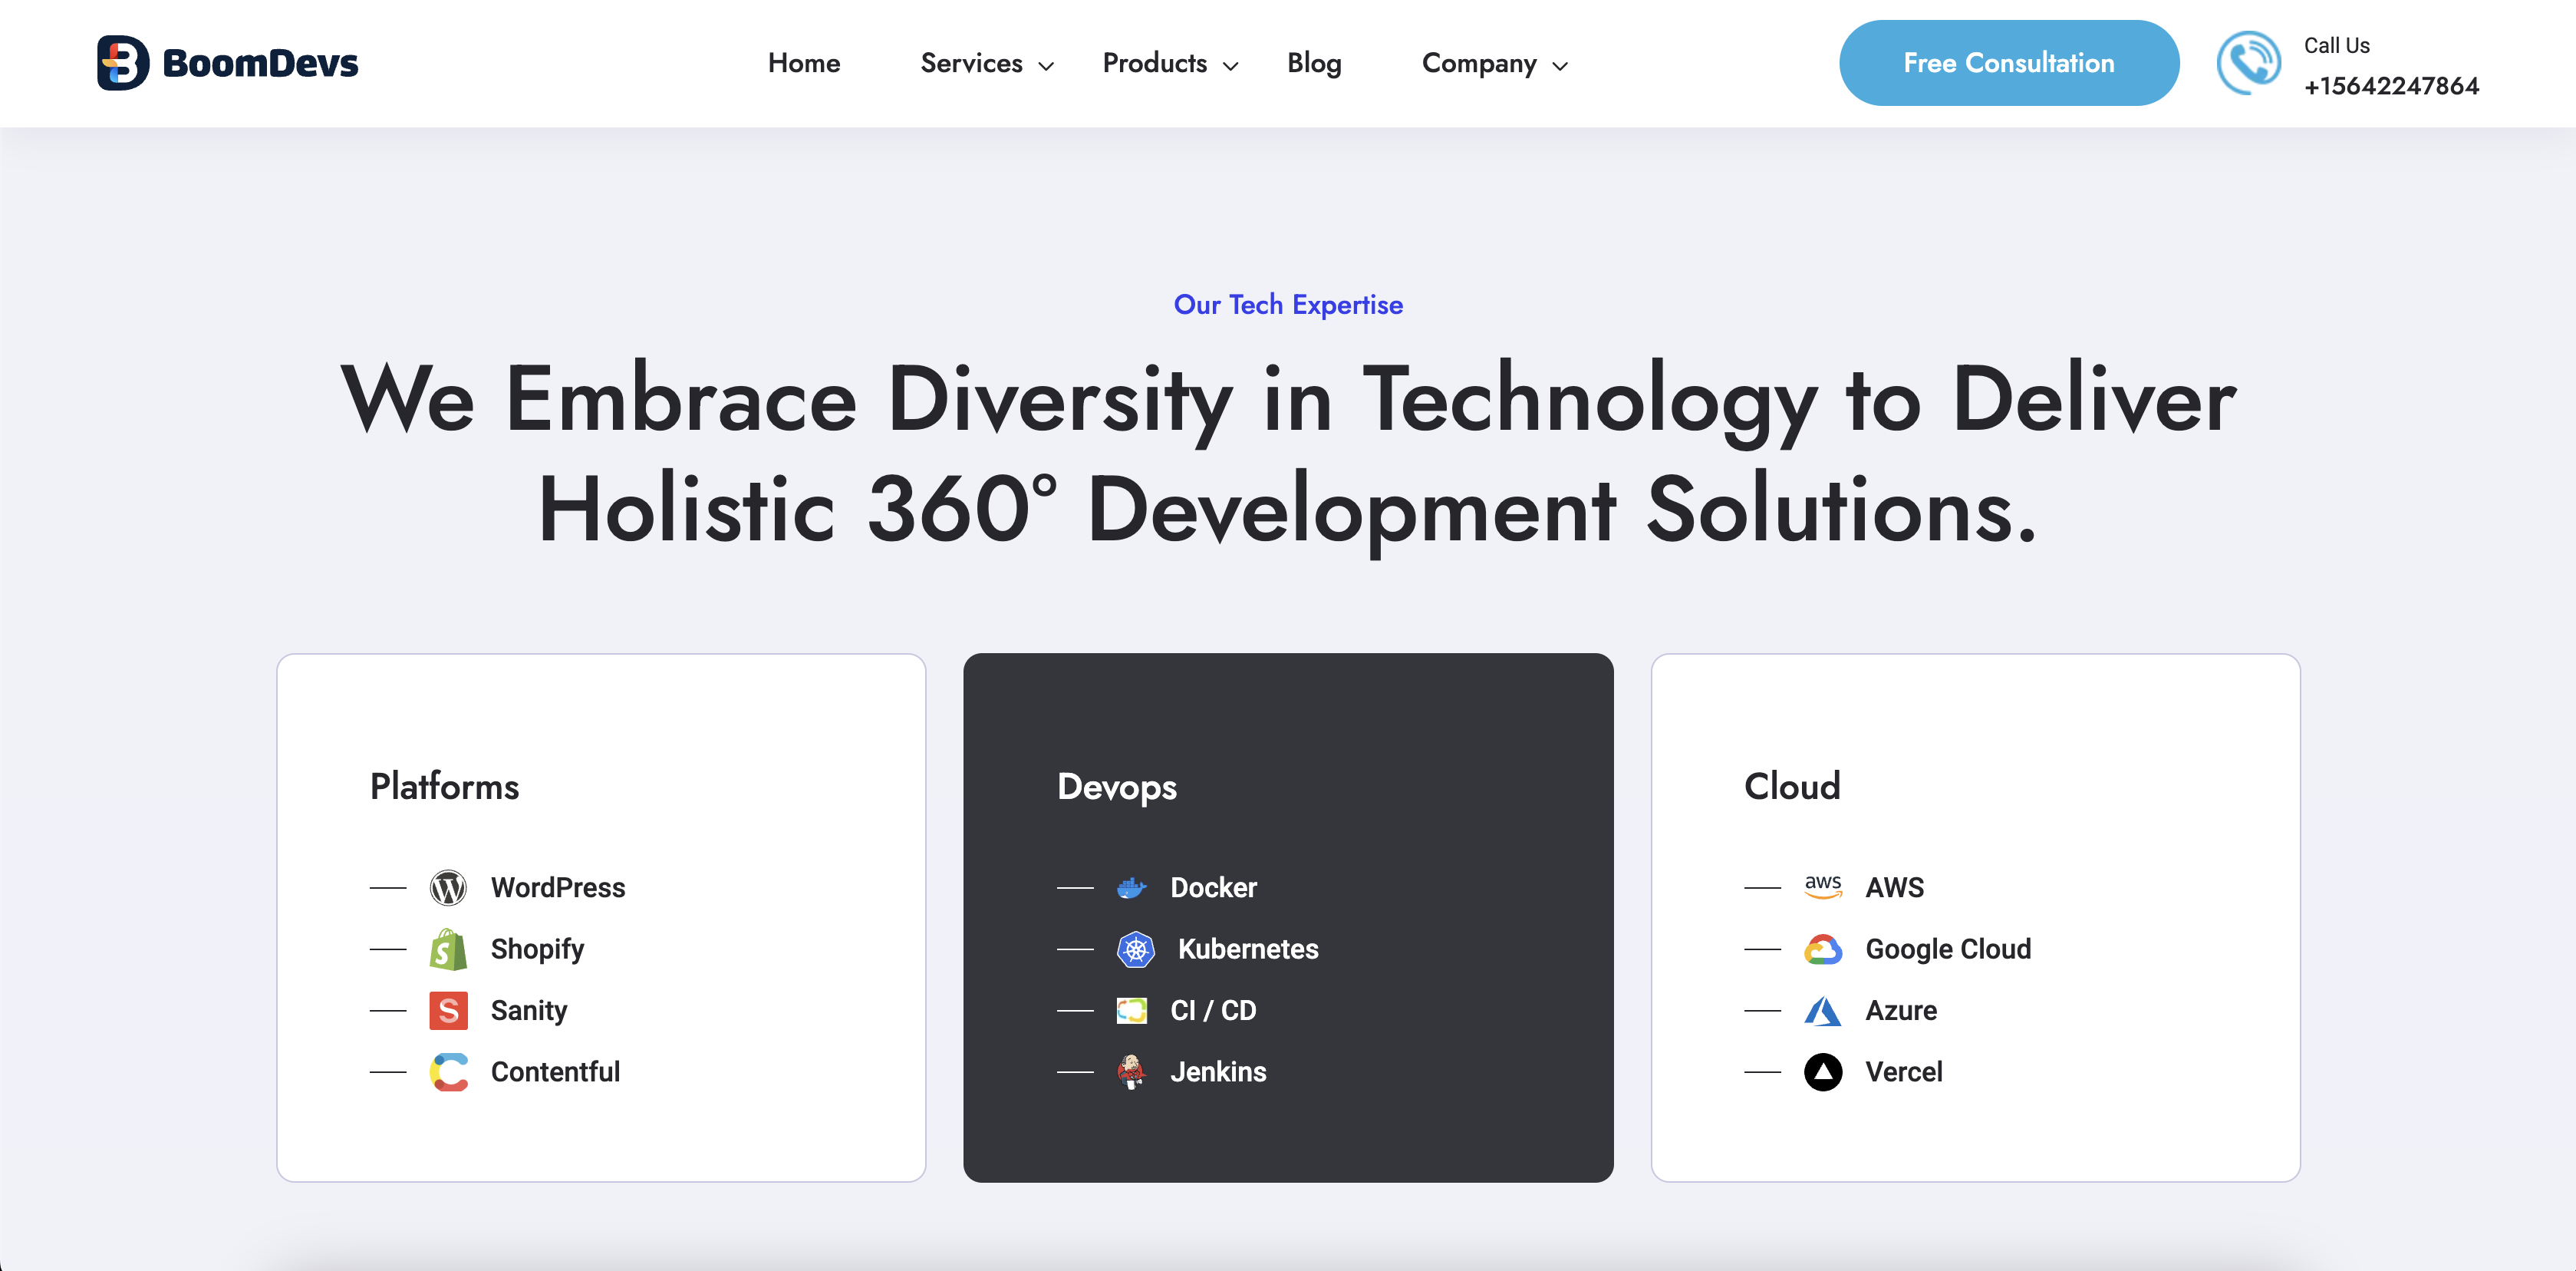Go to the Home menu item
Viewport: 2576px width, 1271px height.
click(x=804, y=63)
